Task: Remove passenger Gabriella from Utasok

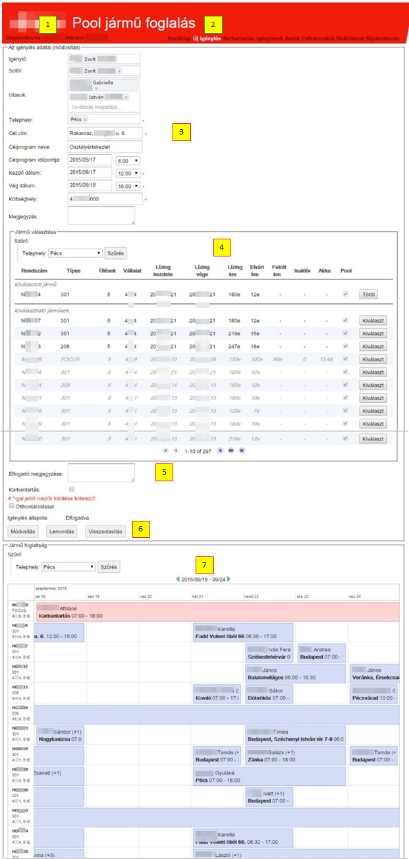Action: pyautogui.click(x=96, y=88)
